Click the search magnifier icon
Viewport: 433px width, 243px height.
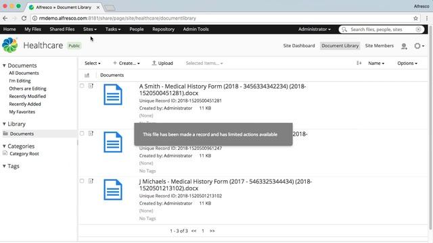pyautogui.click(x=344, y=29)
